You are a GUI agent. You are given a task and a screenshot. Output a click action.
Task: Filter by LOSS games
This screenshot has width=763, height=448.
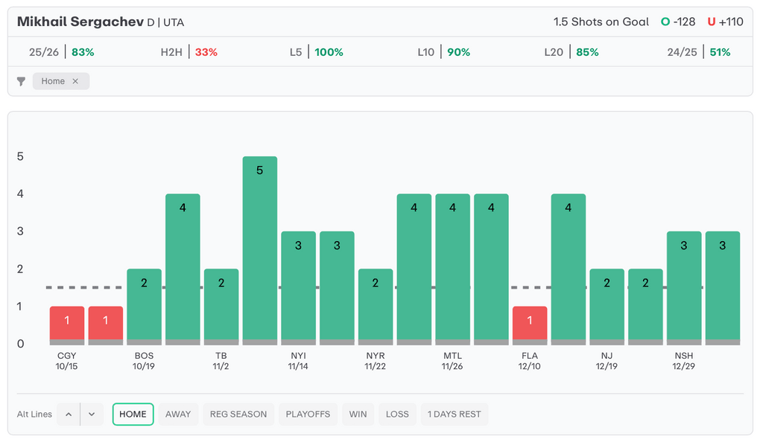click(x=397, y=415)
